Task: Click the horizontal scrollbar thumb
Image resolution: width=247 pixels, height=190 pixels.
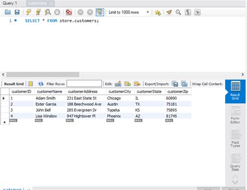Action: [x=43, y=74]
